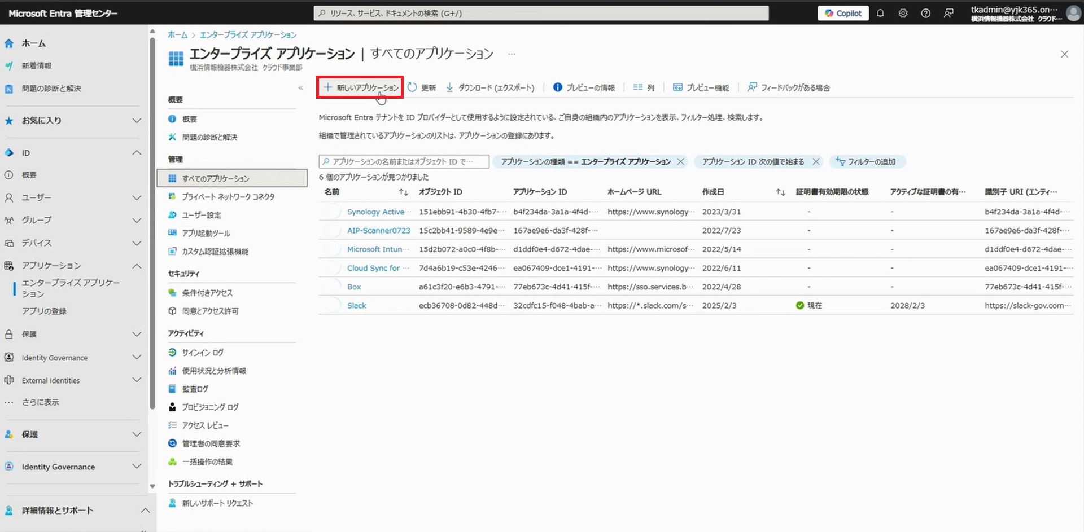
Task: Click さらに表示 to show more
Action: point(40,402)
